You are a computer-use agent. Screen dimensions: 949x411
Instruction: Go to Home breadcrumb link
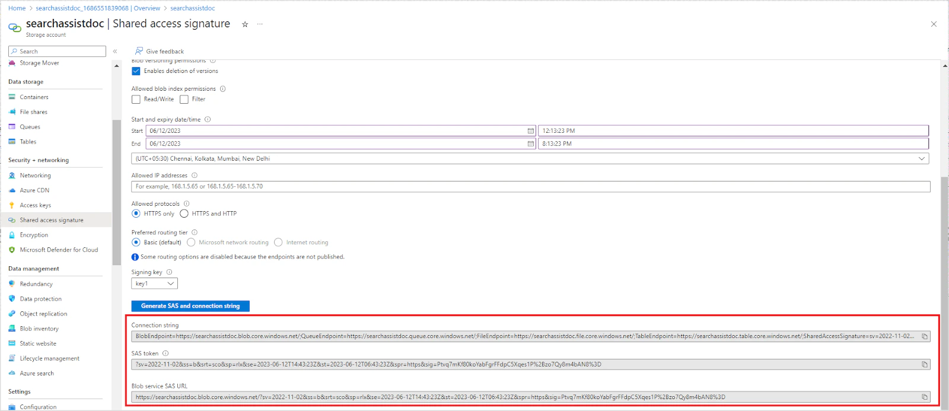pyautogui.click(x=17, y=8)
